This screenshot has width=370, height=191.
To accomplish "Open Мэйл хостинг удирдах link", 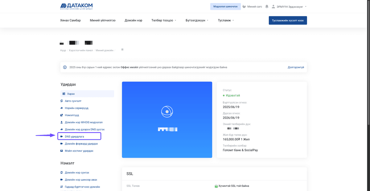I will point(79,151).
